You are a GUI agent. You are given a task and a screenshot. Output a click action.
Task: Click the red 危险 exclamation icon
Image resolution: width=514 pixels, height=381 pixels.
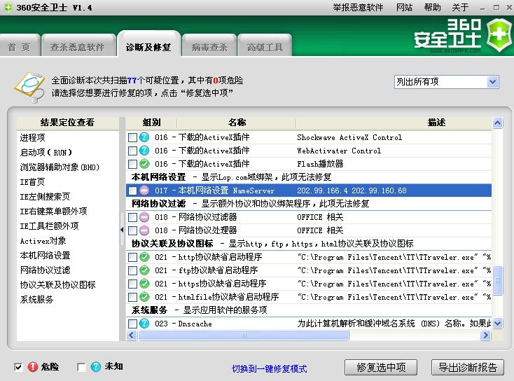coord(33,366)
